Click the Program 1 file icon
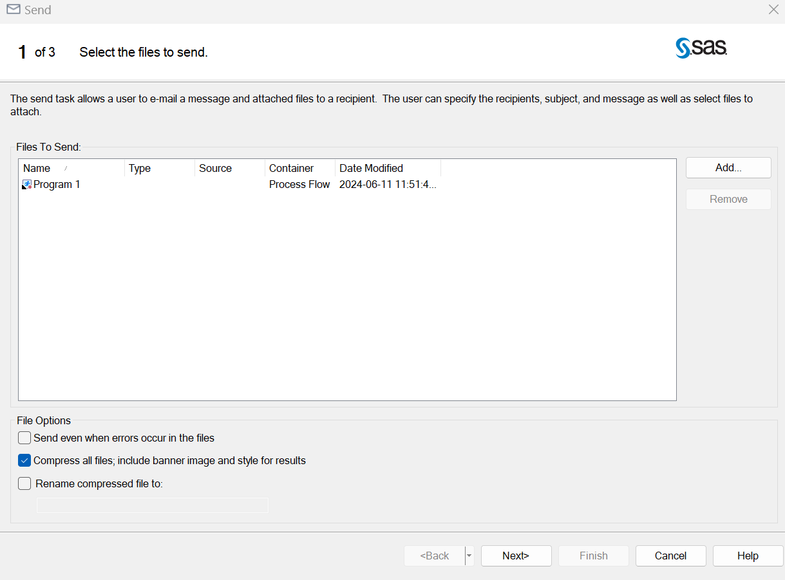 pos(26,185)
